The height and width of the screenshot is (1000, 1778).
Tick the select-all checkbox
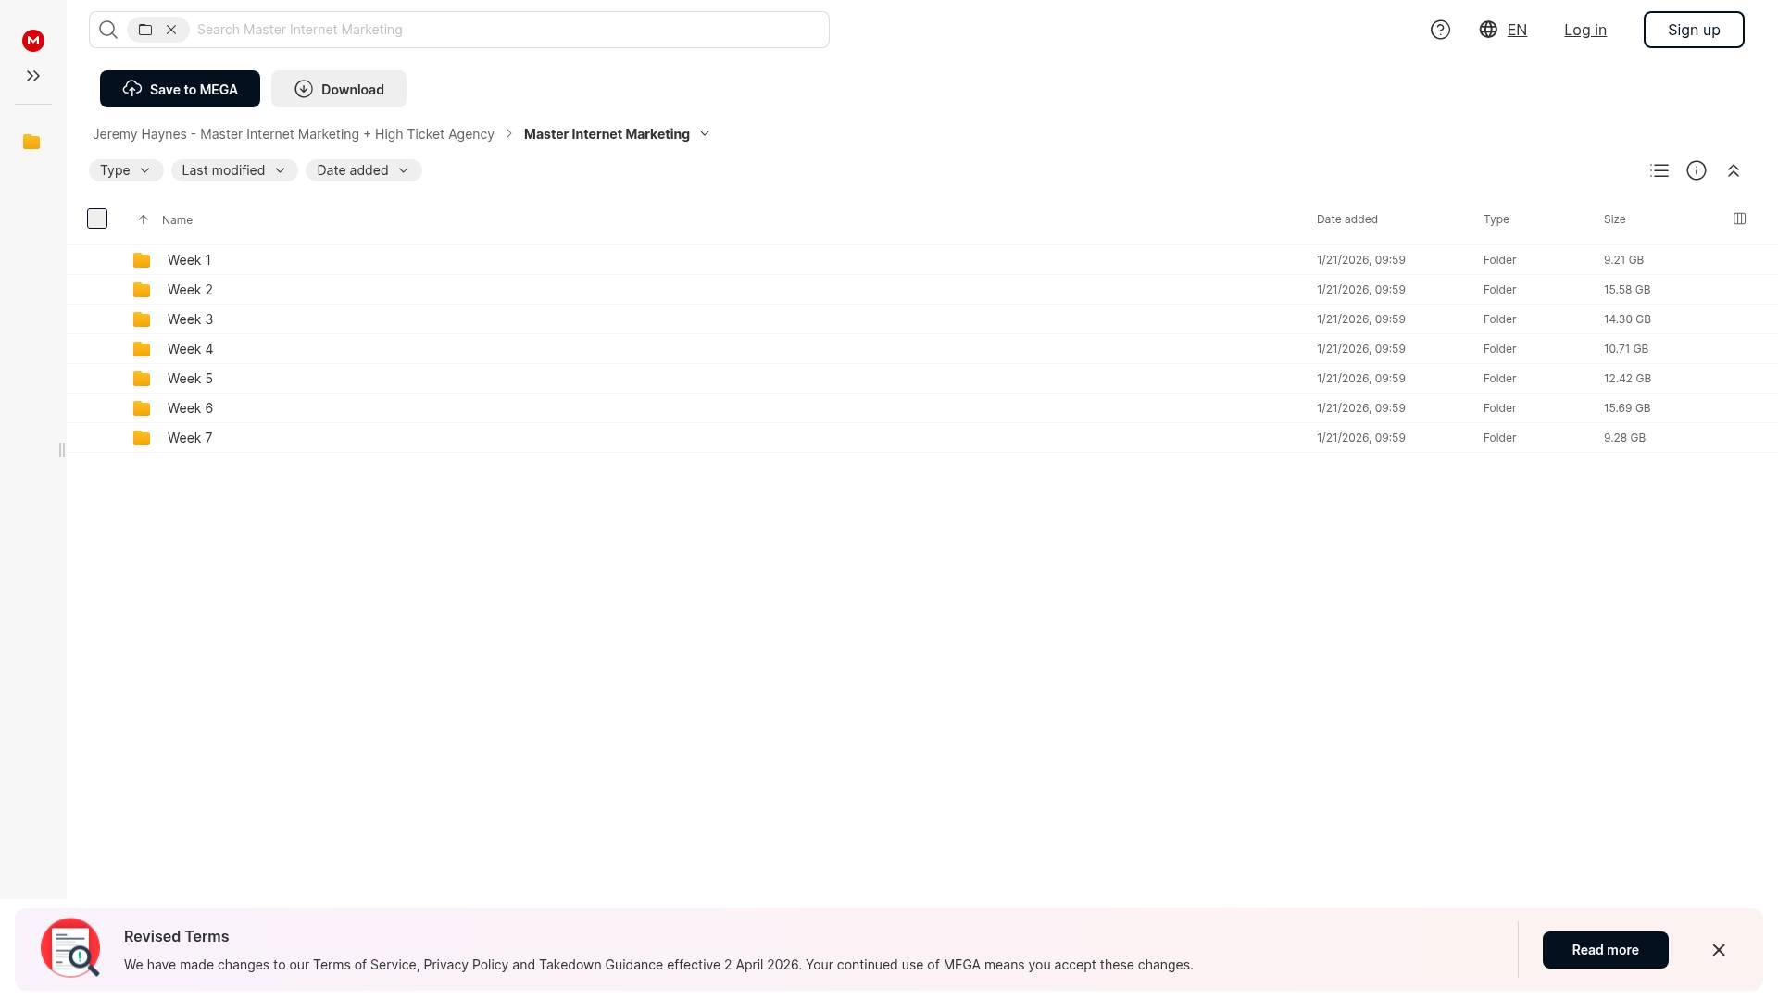(97, 219)
